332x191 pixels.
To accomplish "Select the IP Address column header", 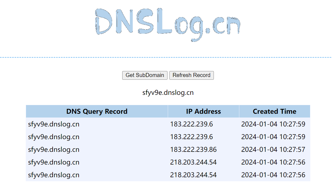I will [203, 111].
